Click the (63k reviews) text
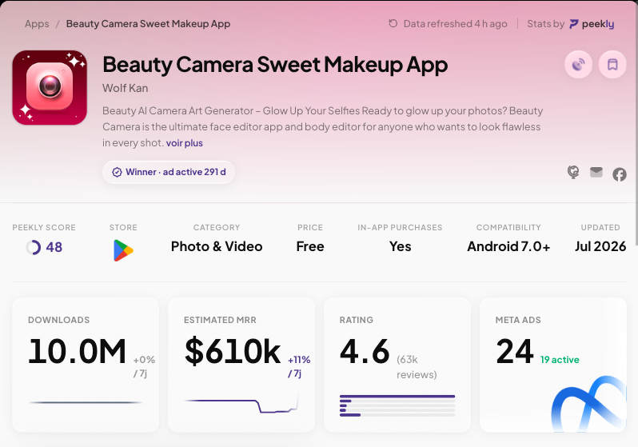 click(417, 367)
